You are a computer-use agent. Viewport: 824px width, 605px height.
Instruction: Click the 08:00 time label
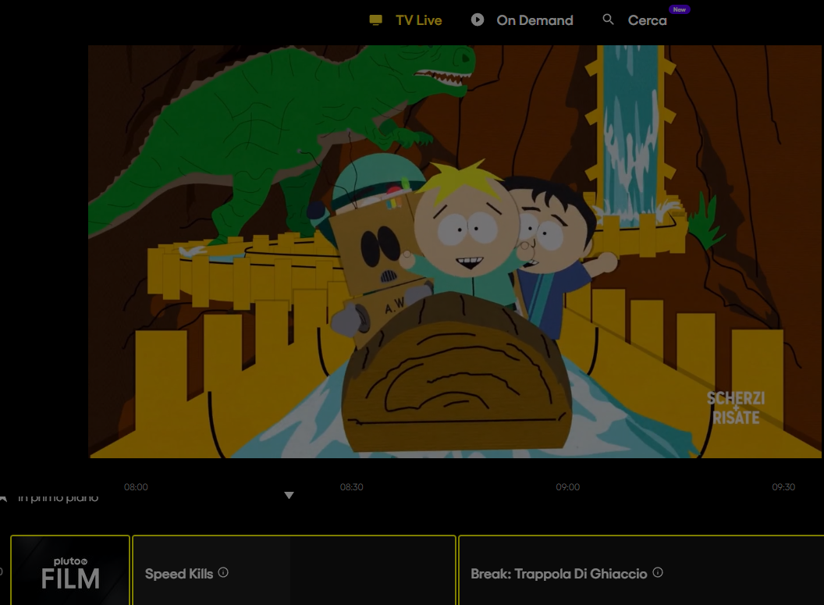[136, 487]
